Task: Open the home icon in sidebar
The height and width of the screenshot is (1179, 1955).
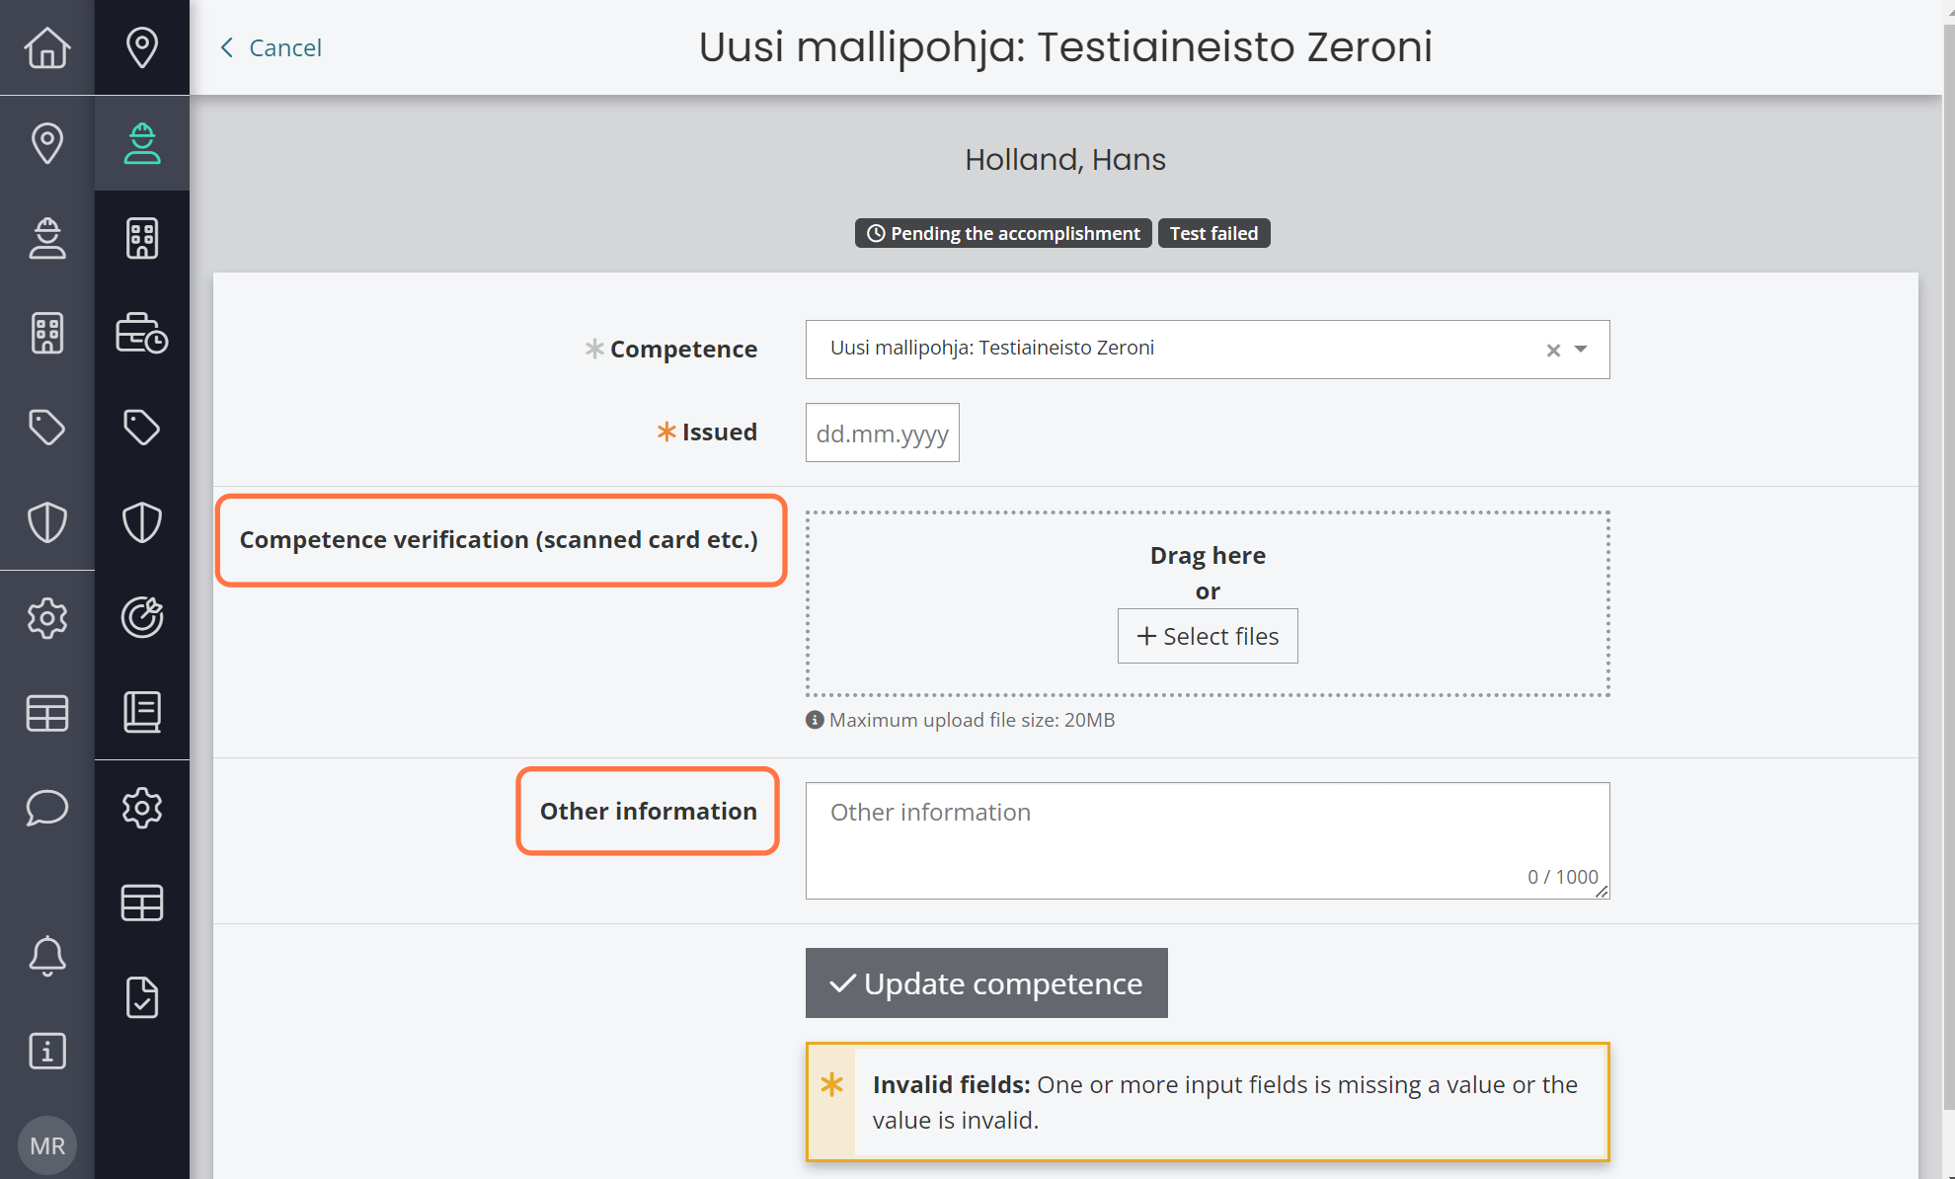Action: point(47,47)
